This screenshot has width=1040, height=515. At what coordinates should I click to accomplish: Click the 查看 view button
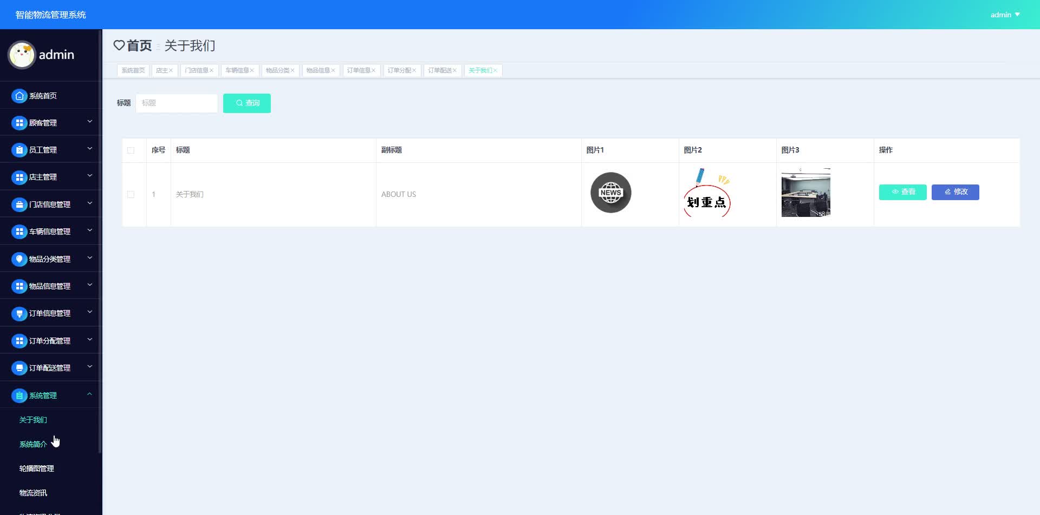902,192
